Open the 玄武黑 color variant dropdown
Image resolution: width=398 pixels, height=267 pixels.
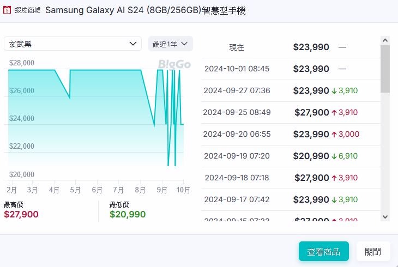pyautogui.click(x=73, y=44)
